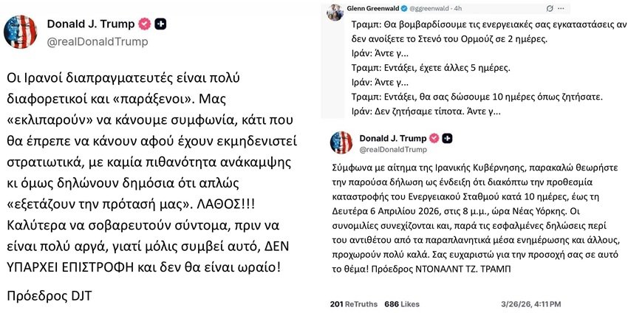This screenshot has width=628, height=313.
Task: Click the Grok icon on Greenwald's post
Action: [549, 7]
